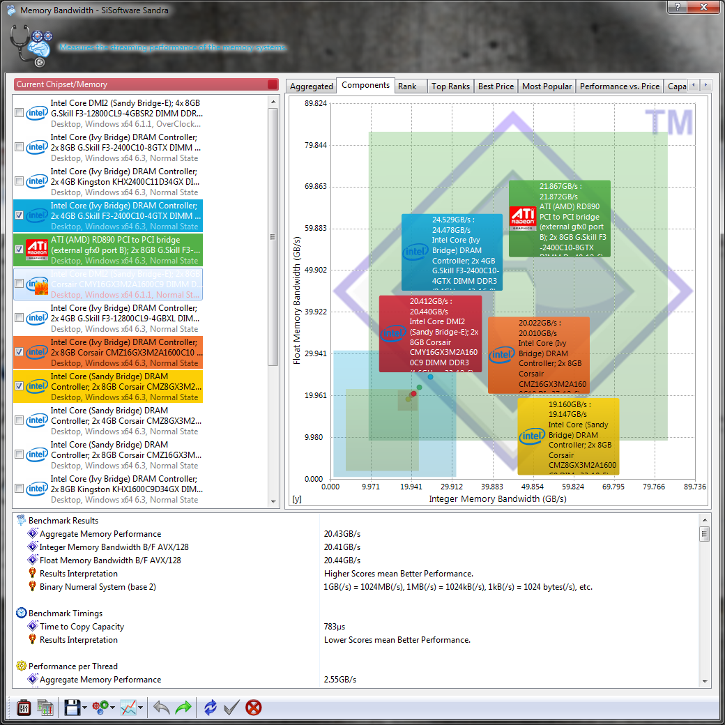Click the red cancel X icon
Viewport: 725px width, 725px height.
click(x=253, y=708)
